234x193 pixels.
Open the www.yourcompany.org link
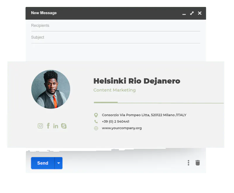pyautogui.click(x=122, y=128)
